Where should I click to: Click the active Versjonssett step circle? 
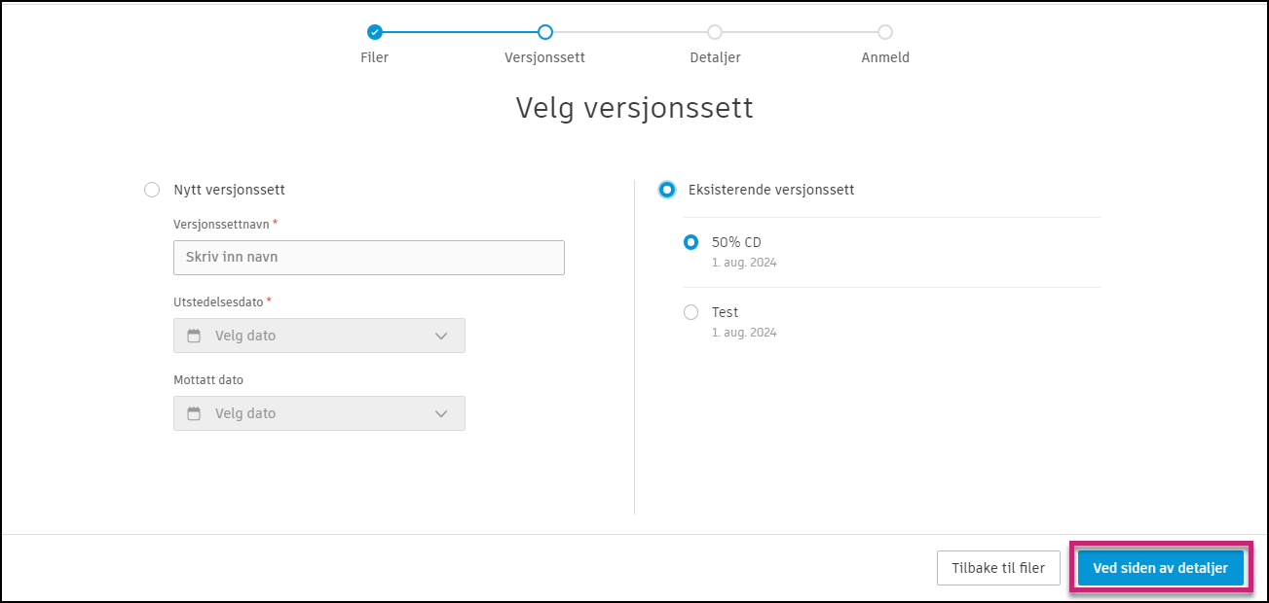click(544, 32)
